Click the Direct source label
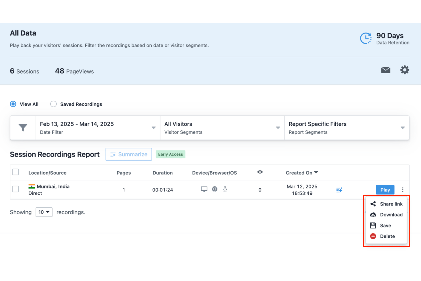The image size is (421, 281). [35, 193]
